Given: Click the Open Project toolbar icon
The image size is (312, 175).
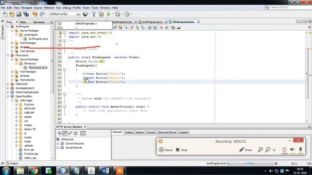Looking at the screenshot, I should [x=19, y=14].
